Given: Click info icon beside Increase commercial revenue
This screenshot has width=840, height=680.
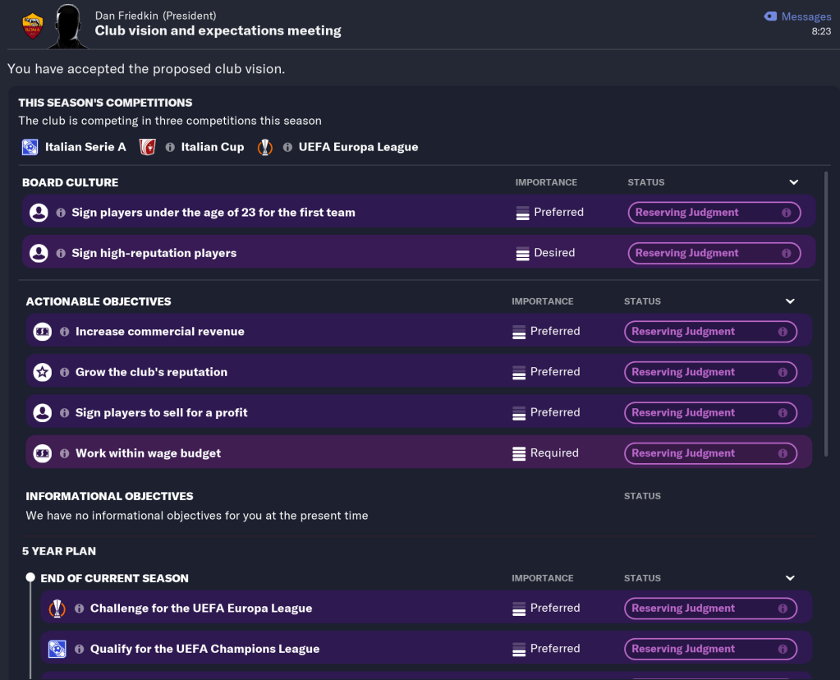Looking at the screenshot, I should click(x=65, y=332).
